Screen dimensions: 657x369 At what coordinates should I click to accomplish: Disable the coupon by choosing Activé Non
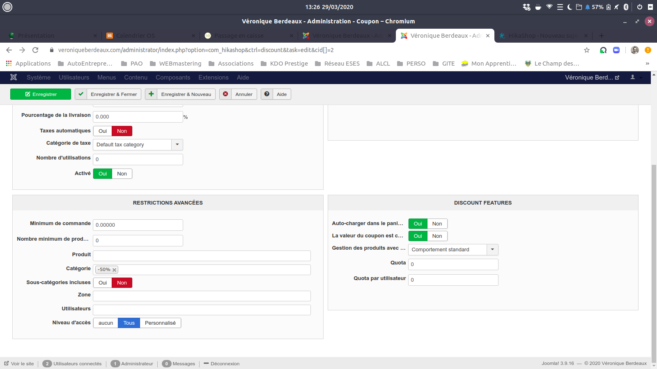click(x=122, y=174)
